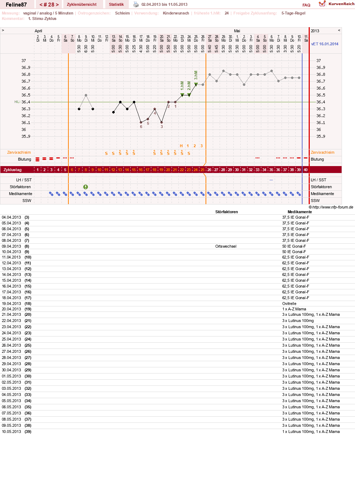Print the chart with the printer icon

pyautogui.click(x=136, y=4)
